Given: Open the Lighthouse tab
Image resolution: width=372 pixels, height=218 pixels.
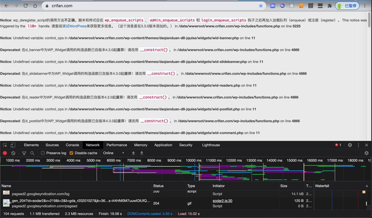Looking at the screenshot, I should (211, 145).
